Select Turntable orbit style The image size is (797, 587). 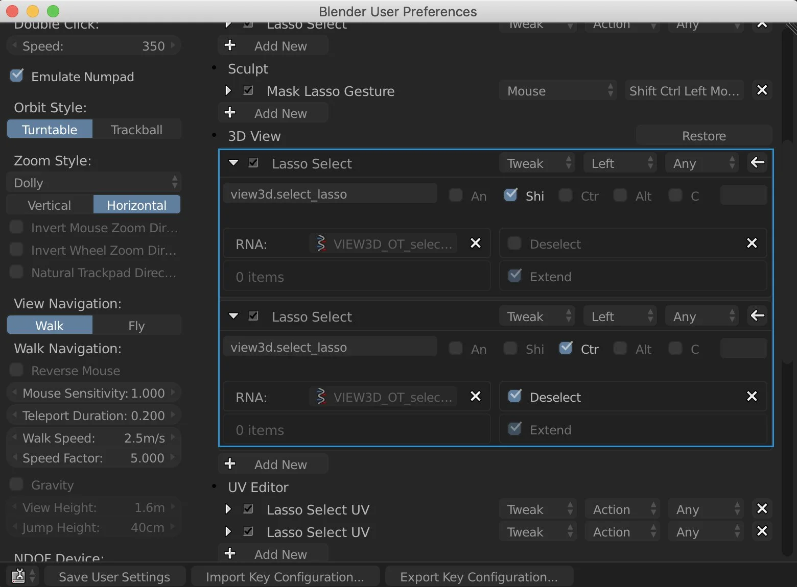[x=50, y=129]
